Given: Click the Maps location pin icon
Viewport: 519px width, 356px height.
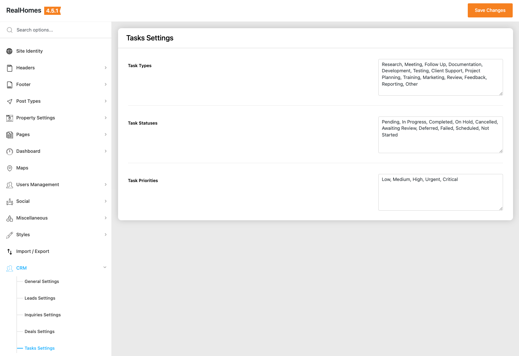Looking at the screenshot, I should pos(10,168).
